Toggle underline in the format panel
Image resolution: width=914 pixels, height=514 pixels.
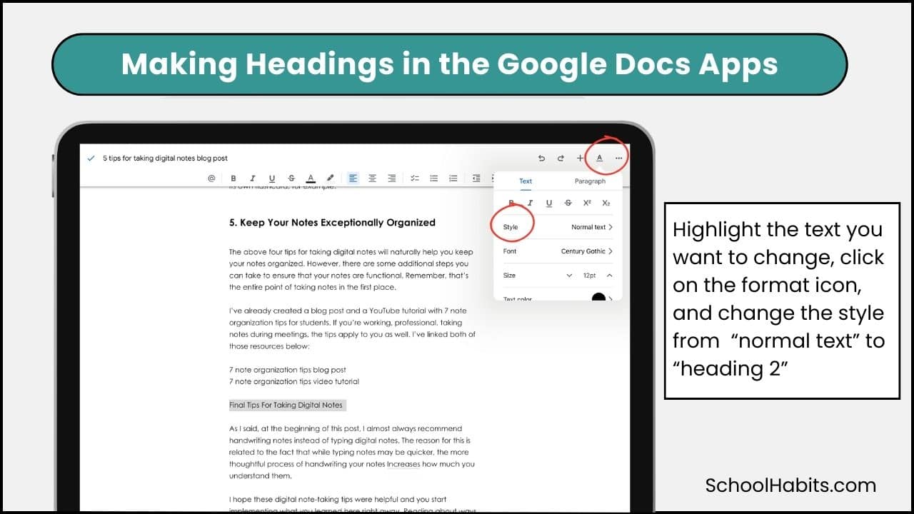(548, 203)
